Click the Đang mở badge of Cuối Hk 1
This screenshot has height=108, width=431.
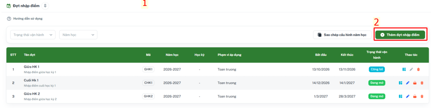point(377,83)
